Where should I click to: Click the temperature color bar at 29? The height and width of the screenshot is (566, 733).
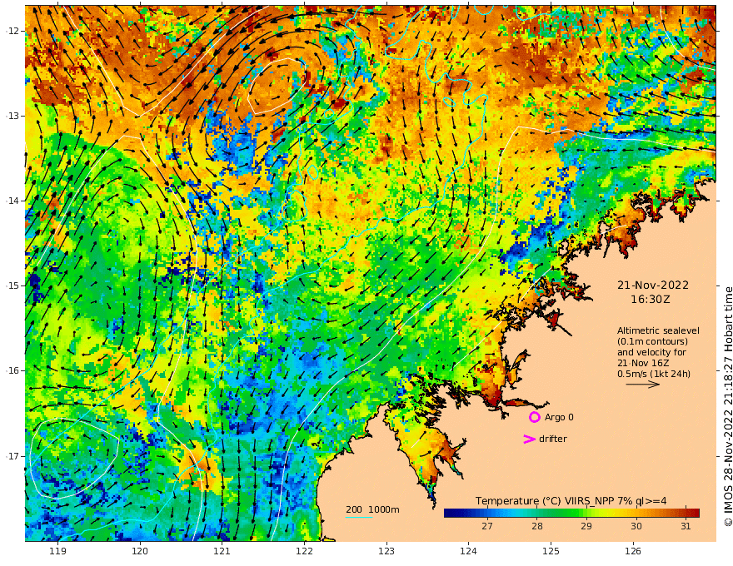586,513
